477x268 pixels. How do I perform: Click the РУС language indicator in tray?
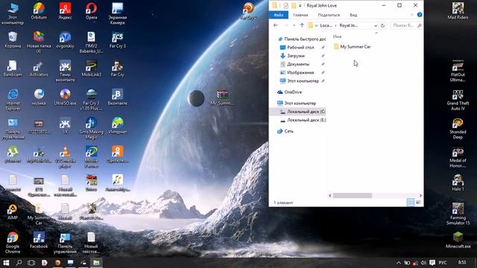443,263
